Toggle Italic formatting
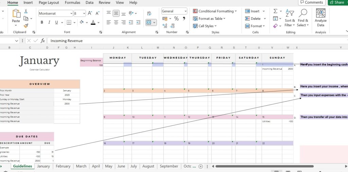Viewport: 348px width, 172px height. tap(49, 22)
